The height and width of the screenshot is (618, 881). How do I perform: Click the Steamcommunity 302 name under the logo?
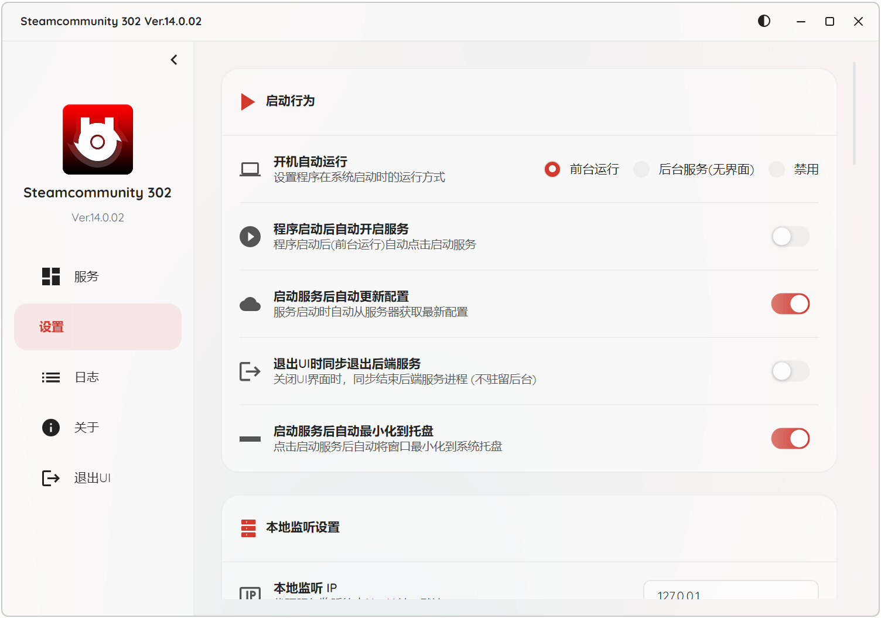click(98, 193)
